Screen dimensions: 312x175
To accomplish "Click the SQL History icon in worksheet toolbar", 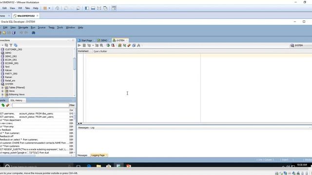I will point(134,45).
